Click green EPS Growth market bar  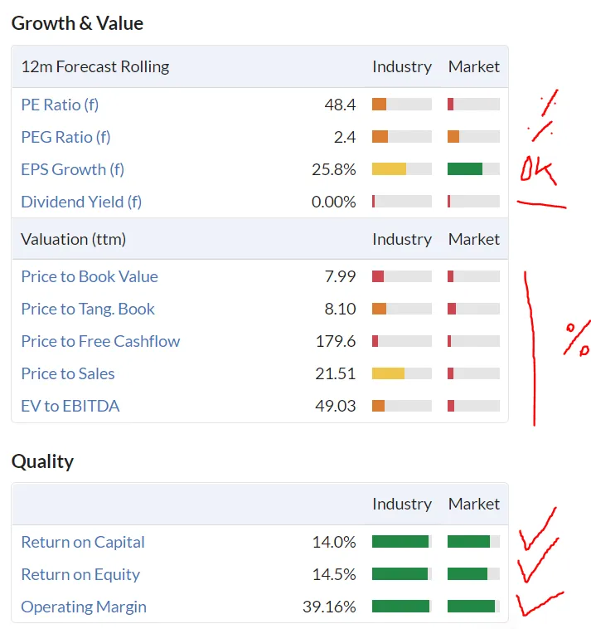point(464,169)
